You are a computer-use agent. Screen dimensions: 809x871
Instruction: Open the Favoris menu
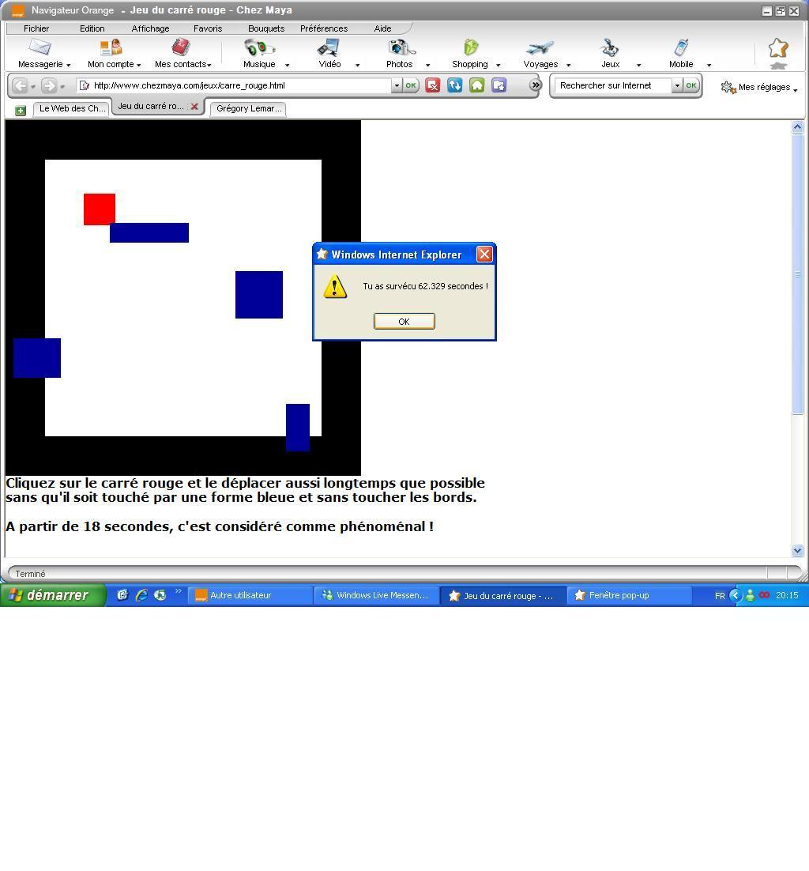point(208,28)
